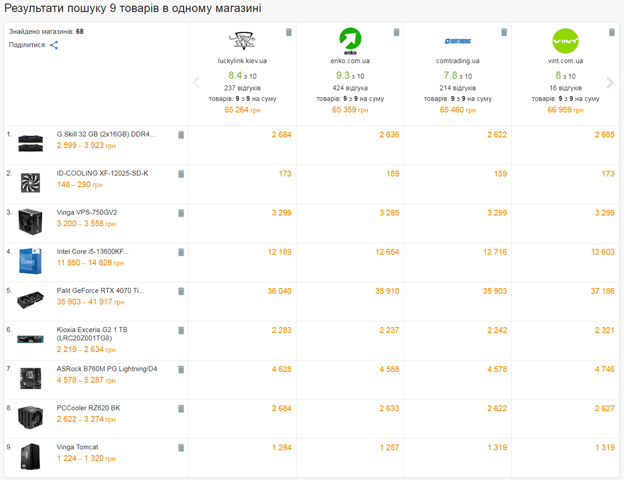This screenshot has width=624, height=480.
Task: Click luckylink total 65 264 грн
Action: [x=242, y=110]
